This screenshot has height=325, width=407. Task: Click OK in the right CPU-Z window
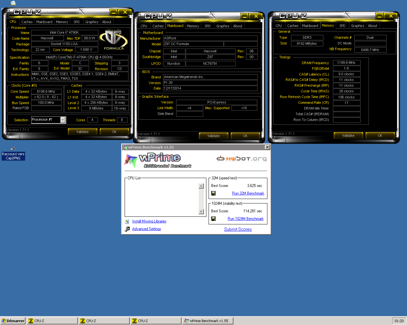click(380, 136)
